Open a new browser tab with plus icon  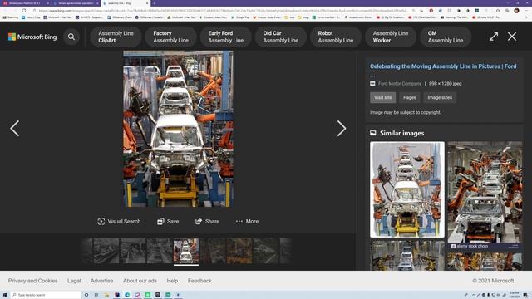(x=154, y=3)
